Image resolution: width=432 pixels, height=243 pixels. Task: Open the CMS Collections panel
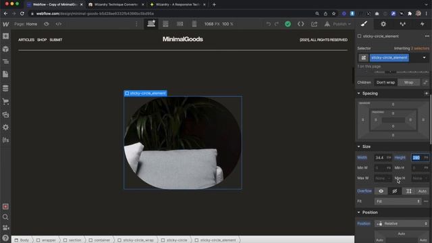(x=5, y=88)
